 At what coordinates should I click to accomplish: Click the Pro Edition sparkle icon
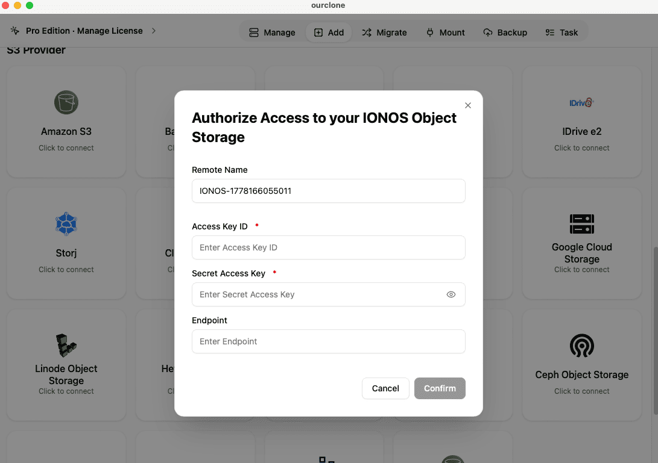click(x=15, y=31)
